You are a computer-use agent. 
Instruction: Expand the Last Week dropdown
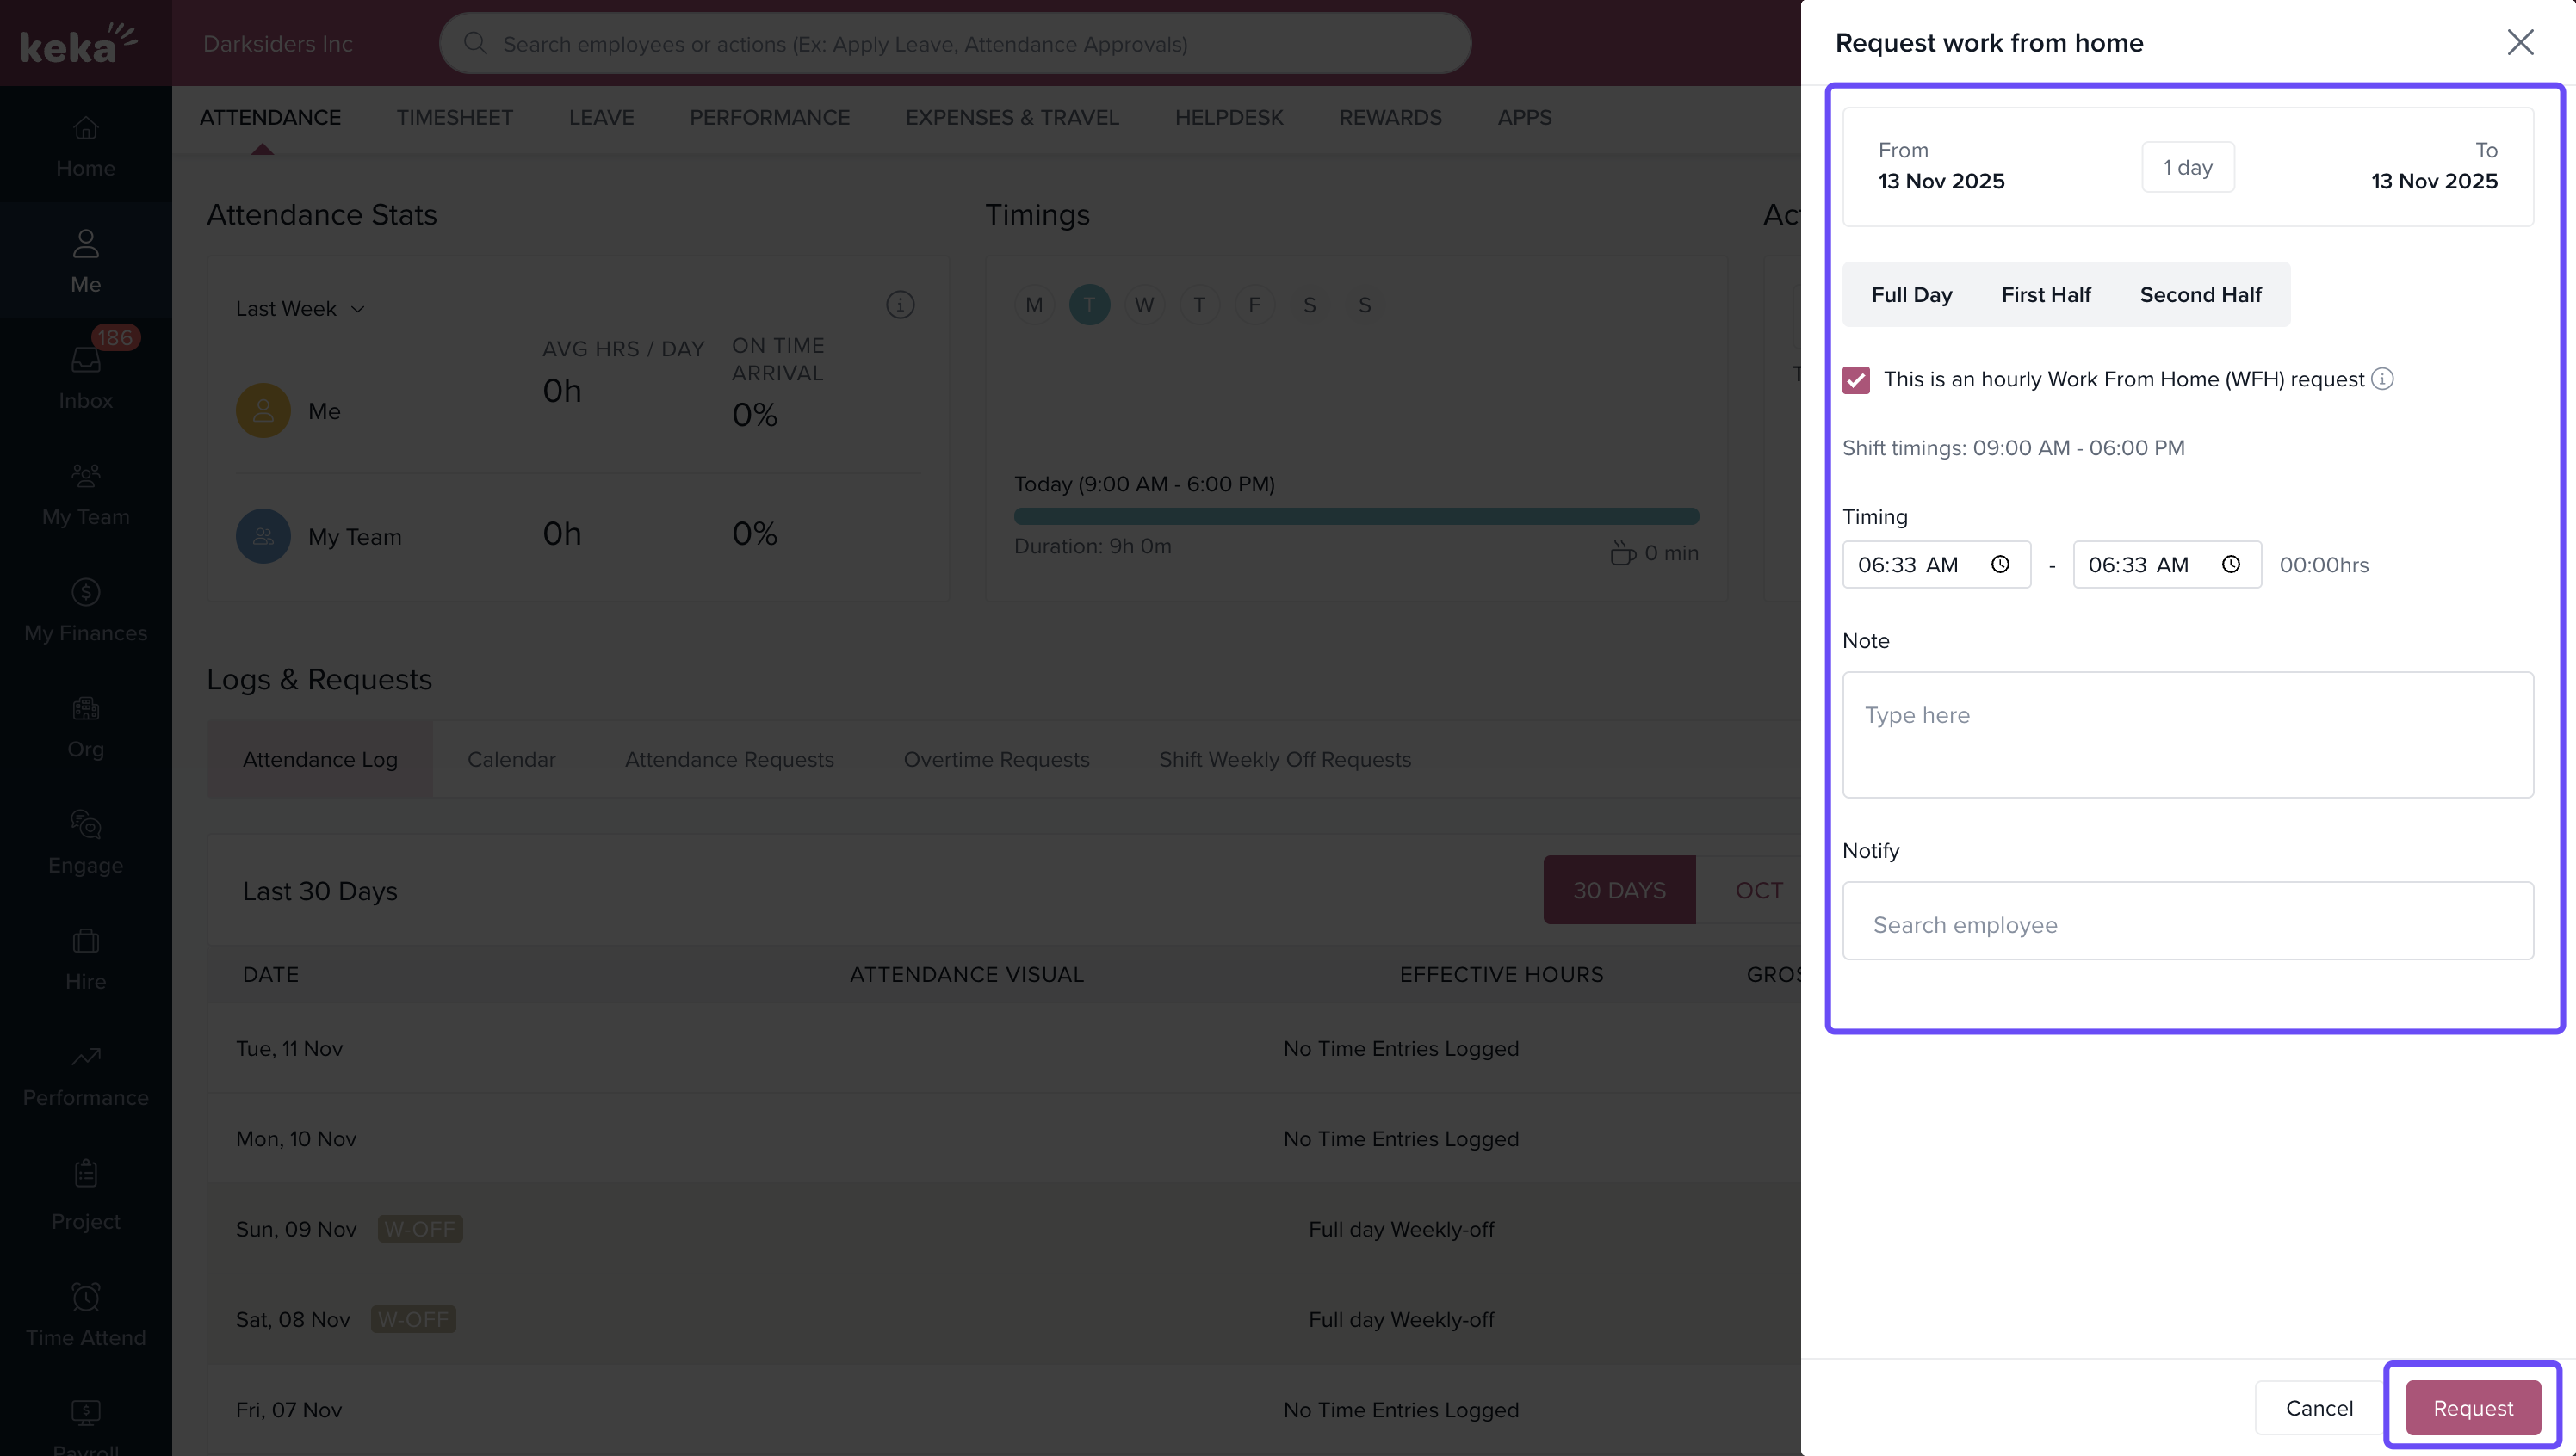300,309
